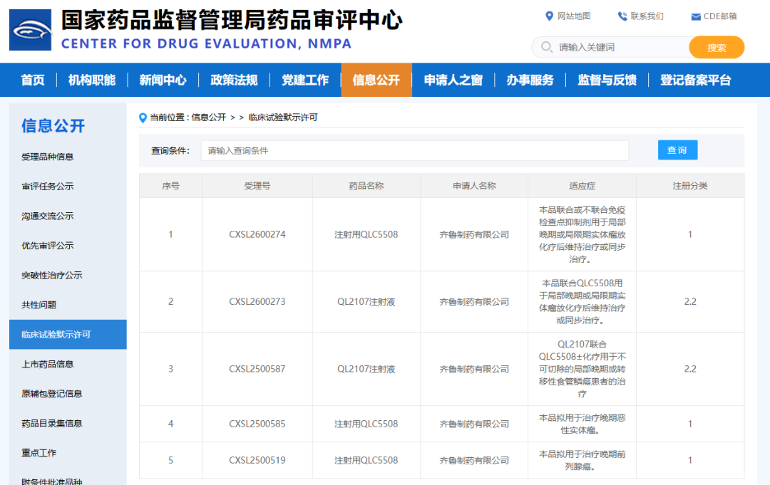
Task: Click 齐鲁制药有限公司 in row CXSL2600274
Action: click(x=474, y=234)
